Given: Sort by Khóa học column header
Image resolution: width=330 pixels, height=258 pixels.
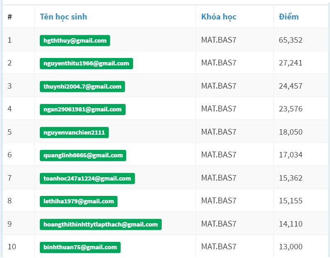Looking at the screenshot, I should tap(218, 17).
